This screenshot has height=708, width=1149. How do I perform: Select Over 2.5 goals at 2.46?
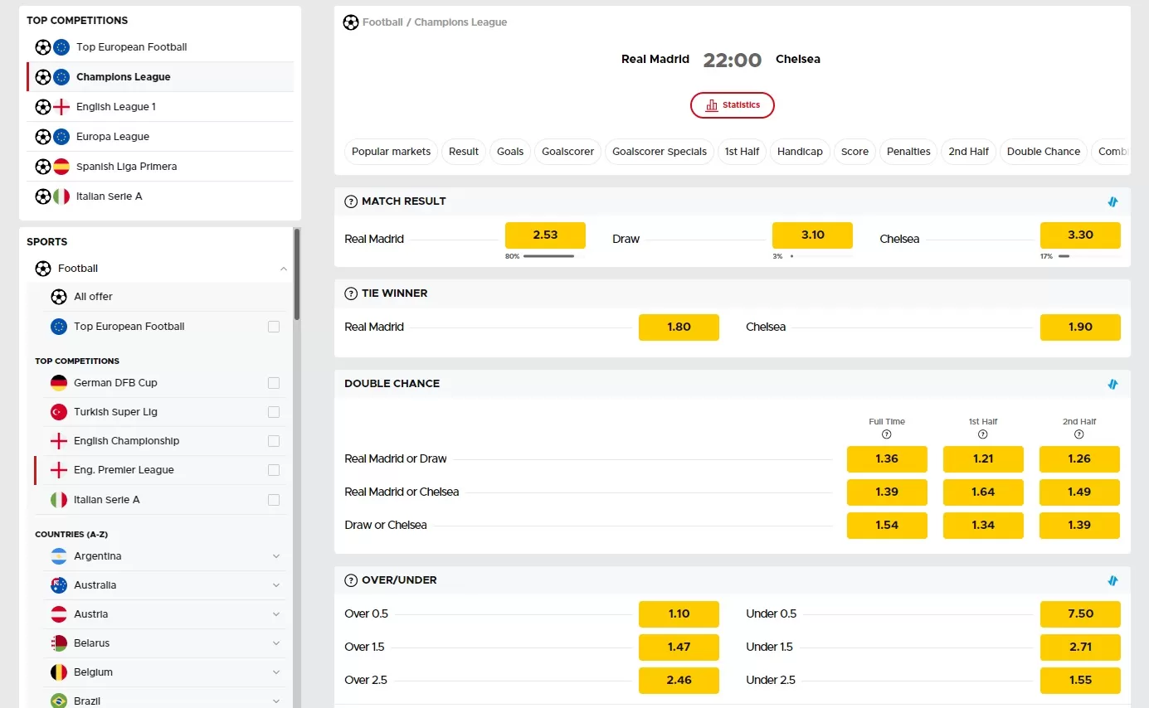[x=679, y=681]
